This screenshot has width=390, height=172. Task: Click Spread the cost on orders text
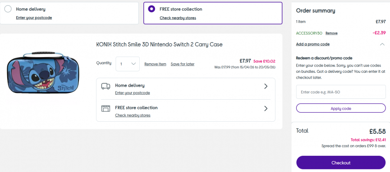tap(353, 146)
